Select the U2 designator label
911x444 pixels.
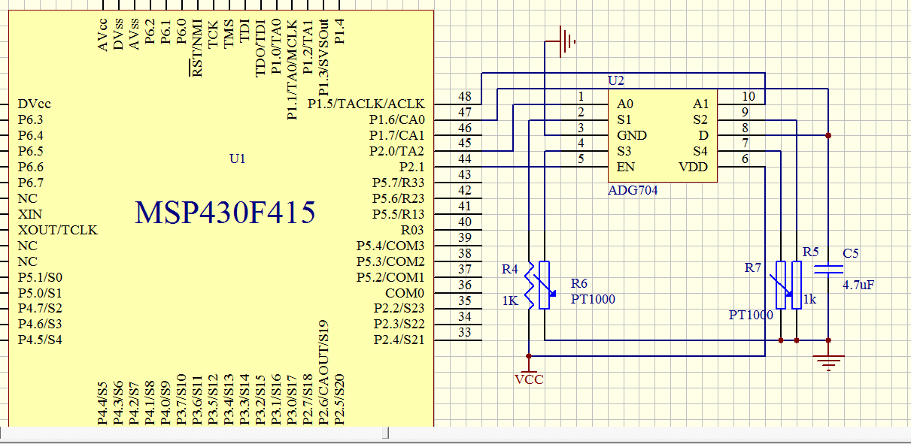coord(616,80)
